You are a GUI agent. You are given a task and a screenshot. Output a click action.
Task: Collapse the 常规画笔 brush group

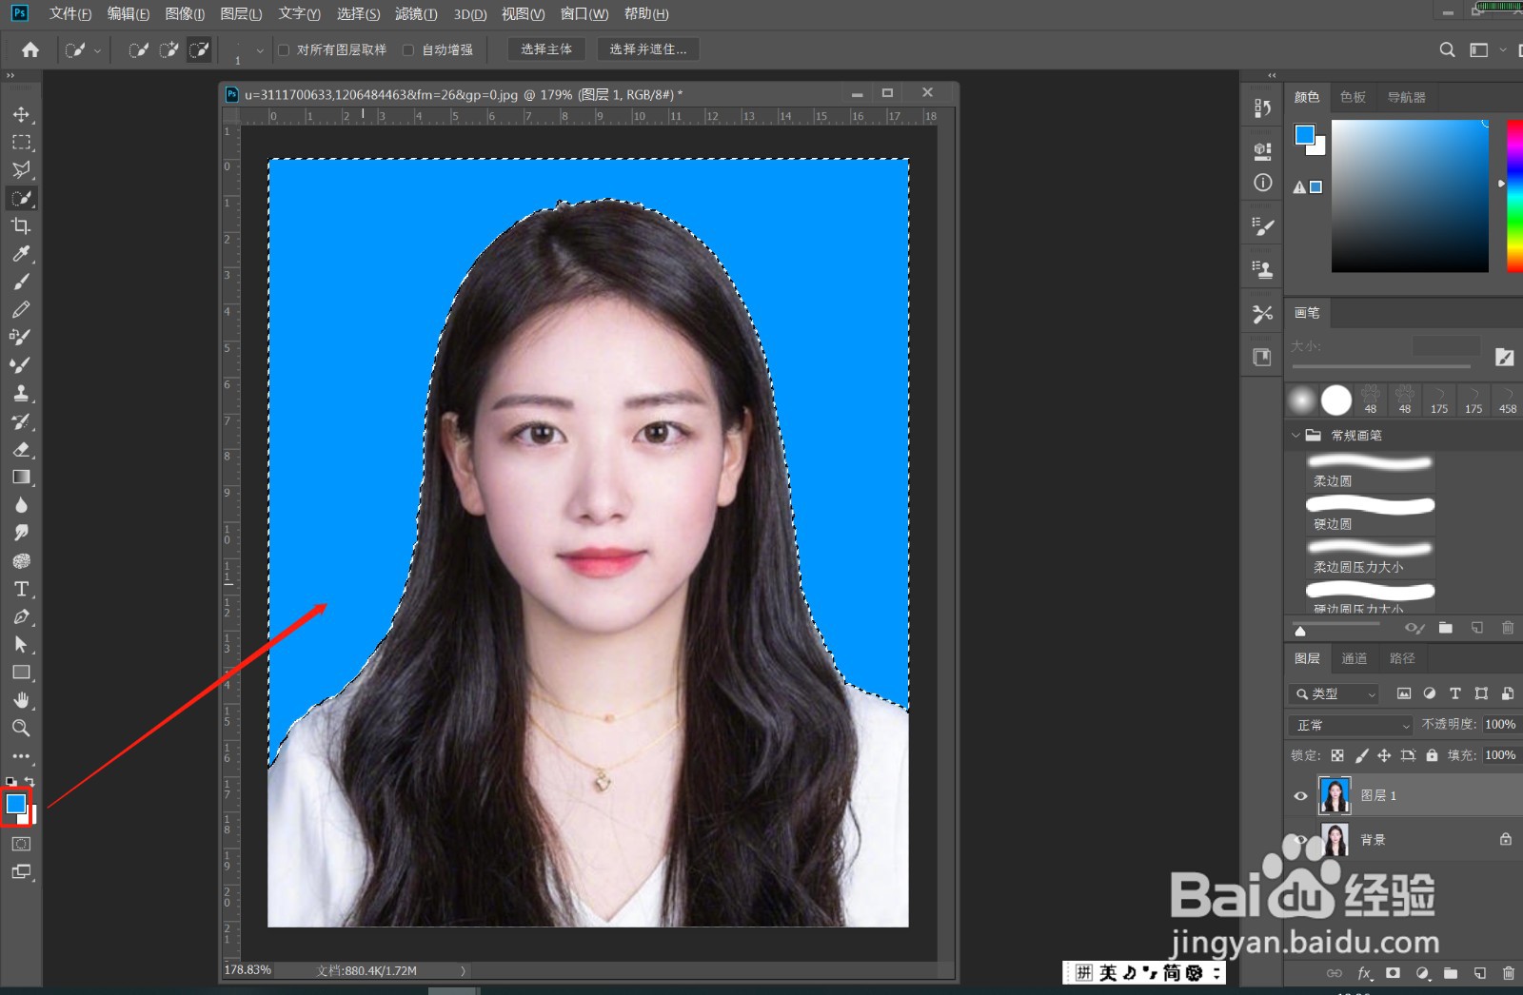[x=1296, y=435]
